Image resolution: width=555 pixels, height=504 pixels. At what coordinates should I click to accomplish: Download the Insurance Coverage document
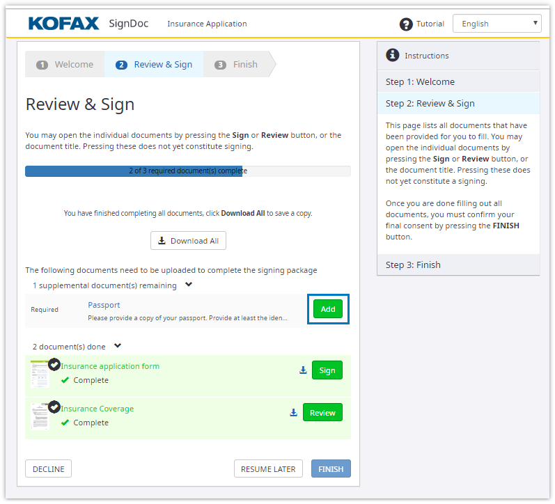coord(294,413)
